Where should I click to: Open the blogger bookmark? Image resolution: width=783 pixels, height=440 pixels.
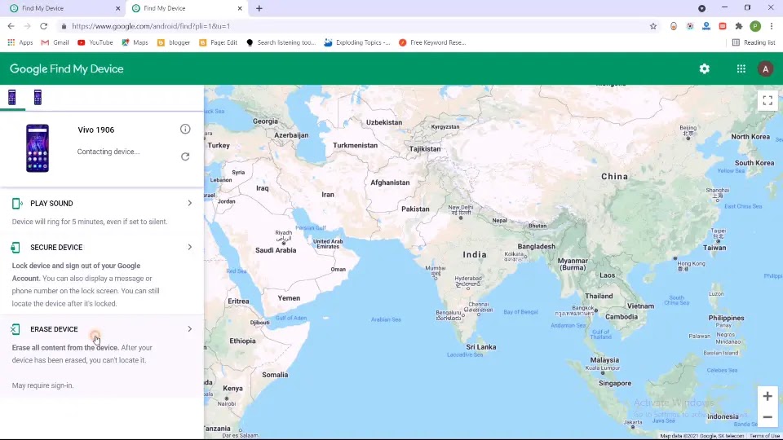pos(174,42)
